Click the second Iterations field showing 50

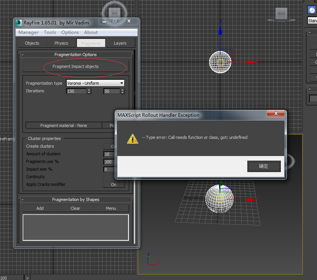(112, 91)
